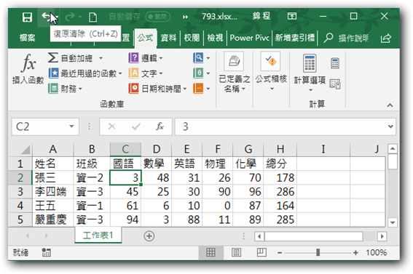413x274 pixels.
Task: Expand the quick access toolbar overflow
Action: click(x=185, y=17)
